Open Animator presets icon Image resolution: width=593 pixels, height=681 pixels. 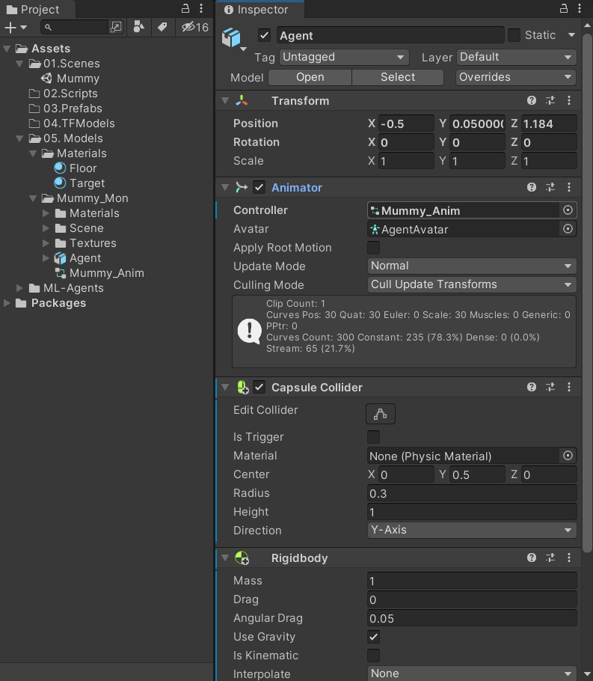pos(550,187)
